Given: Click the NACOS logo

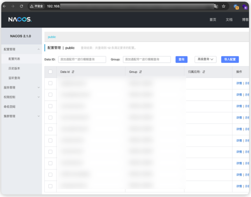Looking at the screenshot, I should 20,19.
